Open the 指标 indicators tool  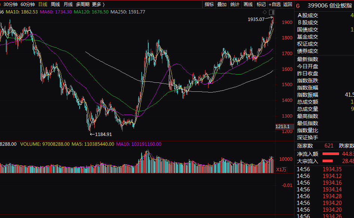(209, 4)
